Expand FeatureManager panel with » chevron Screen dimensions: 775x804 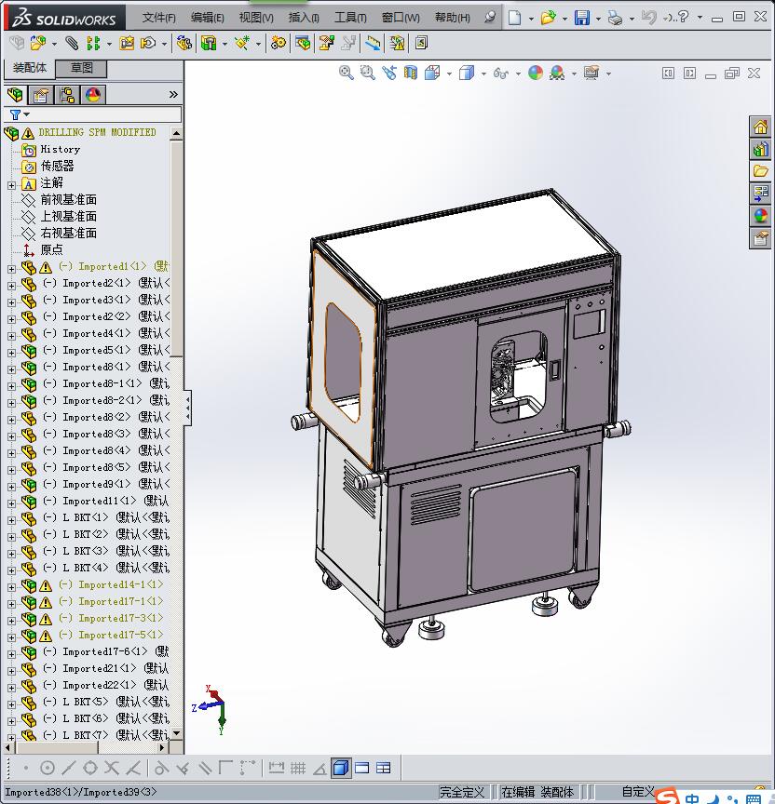coord(173,94)
